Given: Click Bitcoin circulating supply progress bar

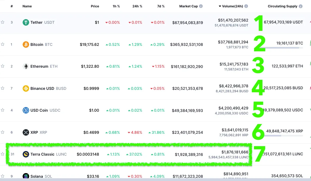Looking at the screenshot, I should (x=282, y=48).
